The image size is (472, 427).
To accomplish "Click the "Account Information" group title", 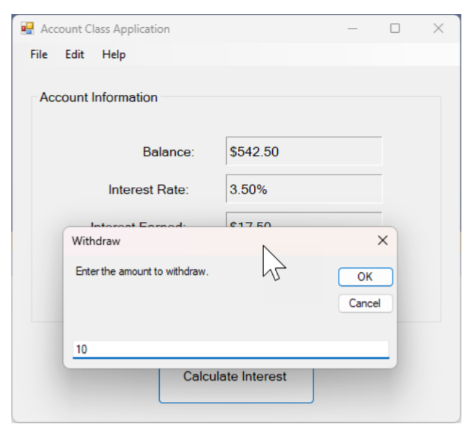I will click(x=98, y=98).
